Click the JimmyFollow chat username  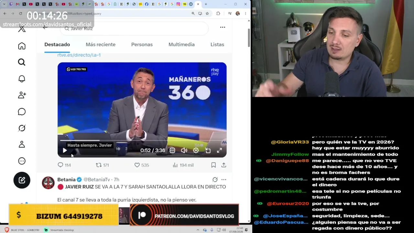(x=290, y=154)
